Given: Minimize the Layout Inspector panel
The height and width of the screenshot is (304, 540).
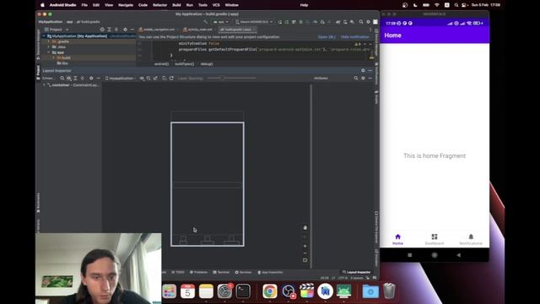Looking at the screenshot, I should pos(370,71).
